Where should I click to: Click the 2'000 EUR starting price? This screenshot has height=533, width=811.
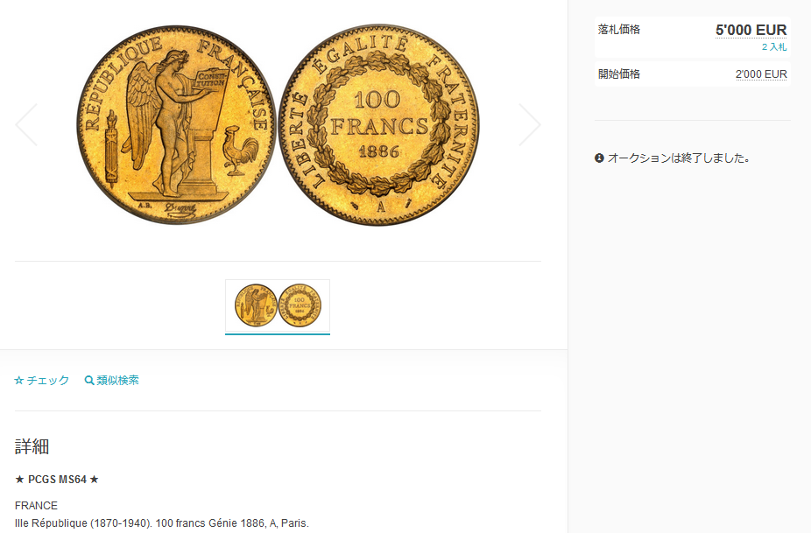coord(761,74)
